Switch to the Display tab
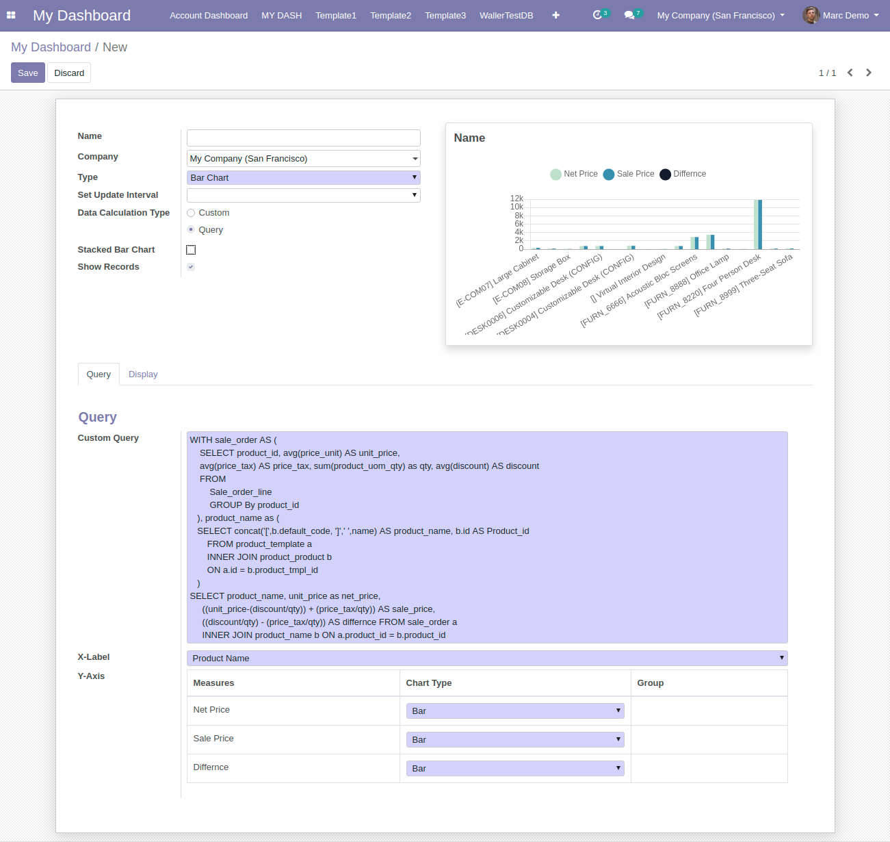 click(x=143, y=374)
